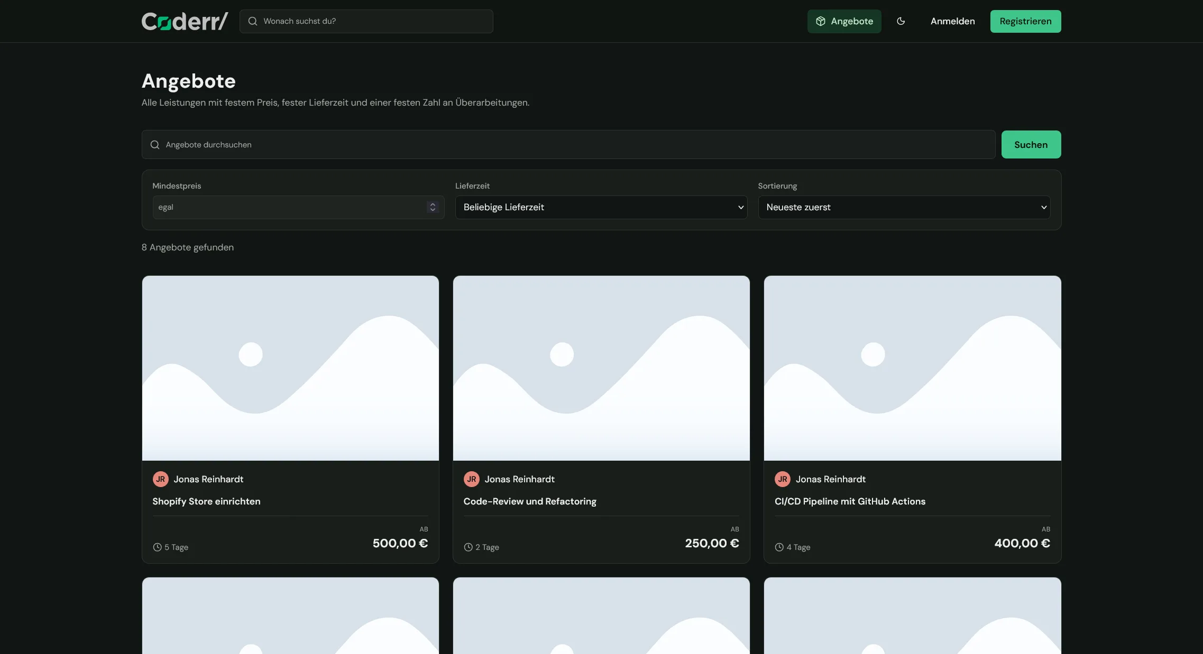This screenshot has width=1203, height=654.
Task: Click the '2 Tage' delivery text
Action: point(487,547)
